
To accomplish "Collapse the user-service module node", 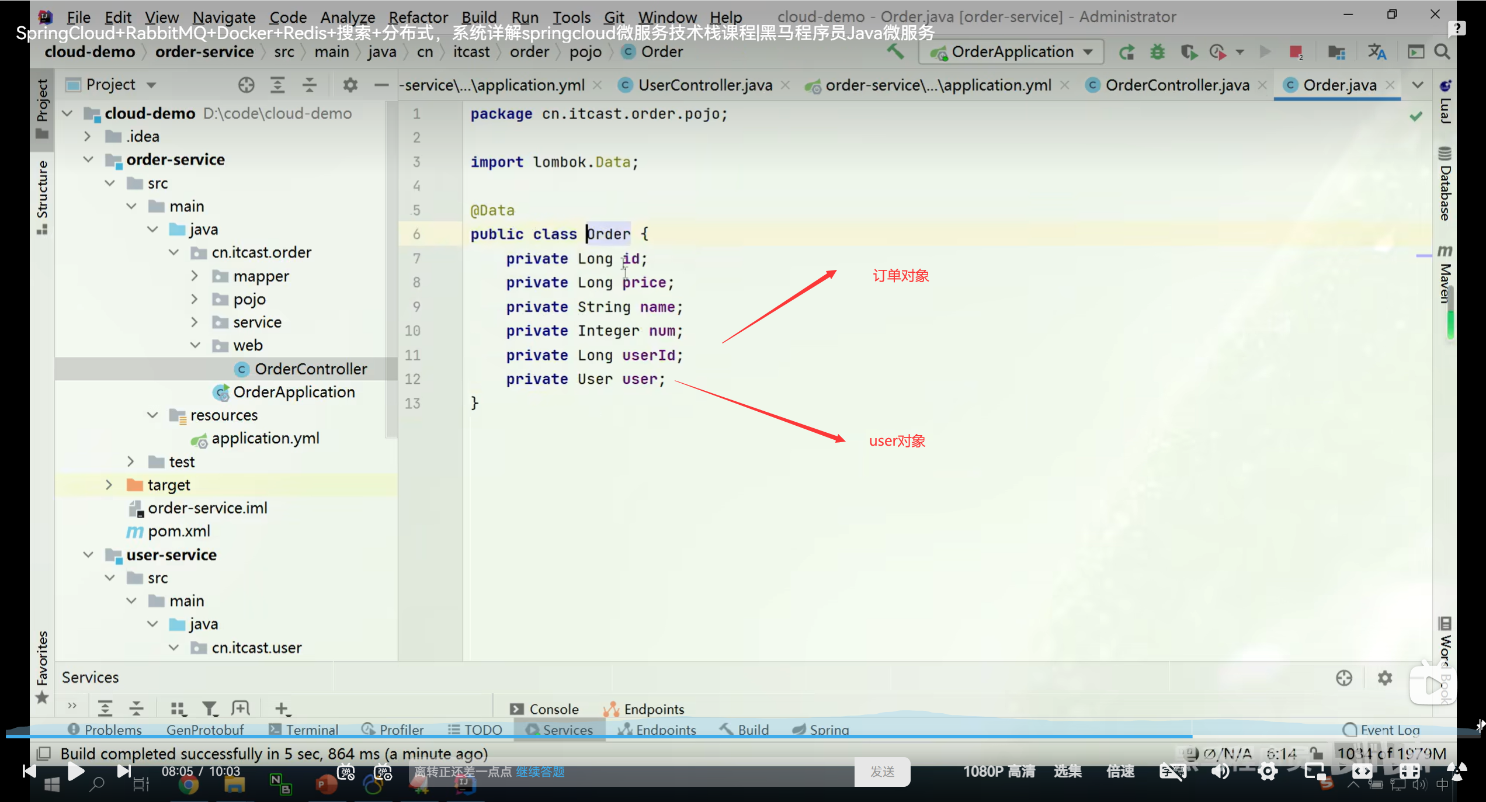I will [88, 554].
